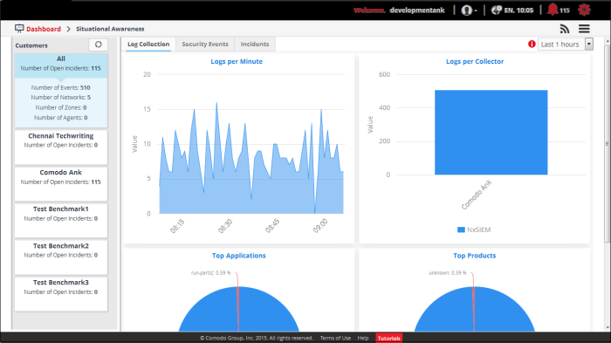Open the Terms of Use link
611x343 pixels.
(335, 338)
